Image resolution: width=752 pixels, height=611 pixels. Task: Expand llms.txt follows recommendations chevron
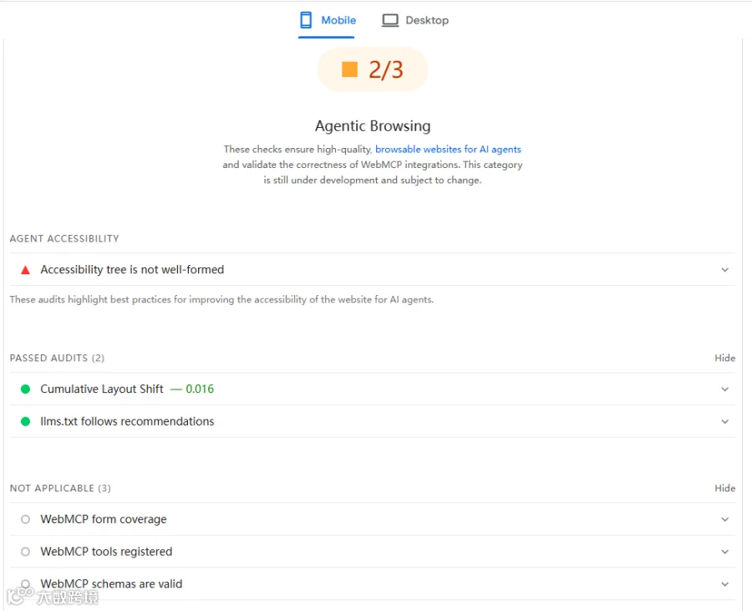tap(724, 421)
